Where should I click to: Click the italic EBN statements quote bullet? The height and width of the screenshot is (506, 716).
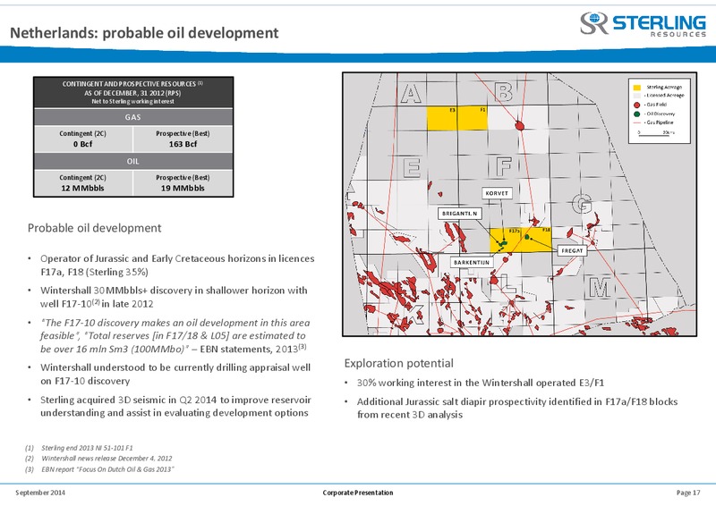175,336
